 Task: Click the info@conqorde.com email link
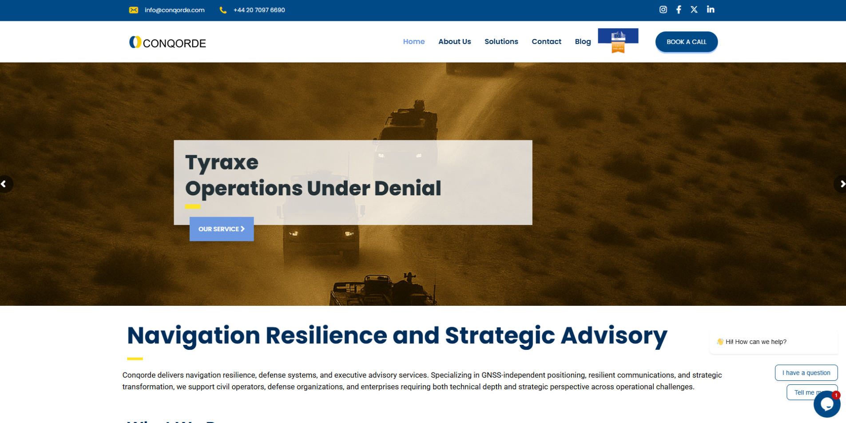pyautogui.click(x=175, y=10)
